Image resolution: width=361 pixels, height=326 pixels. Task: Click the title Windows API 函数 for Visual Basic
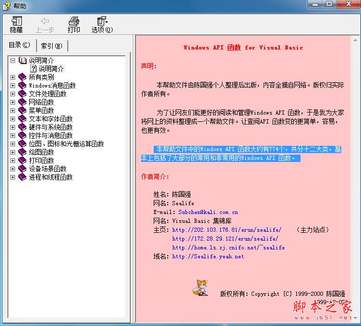pos(243,47)
